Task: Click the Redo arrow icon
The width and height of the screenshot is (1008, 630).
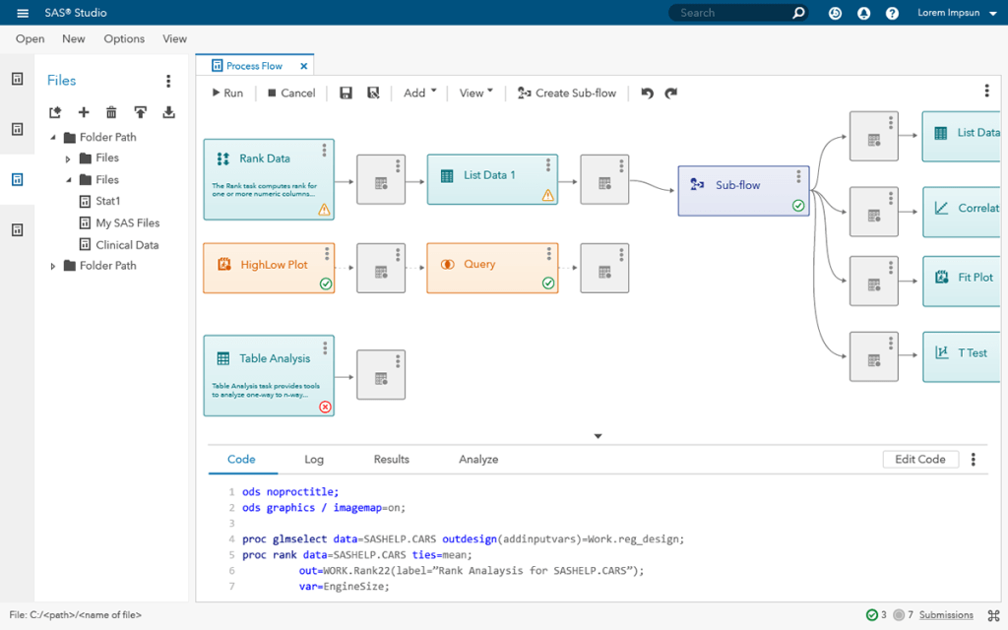Action: pyautogui.click(x=671, y=93)
